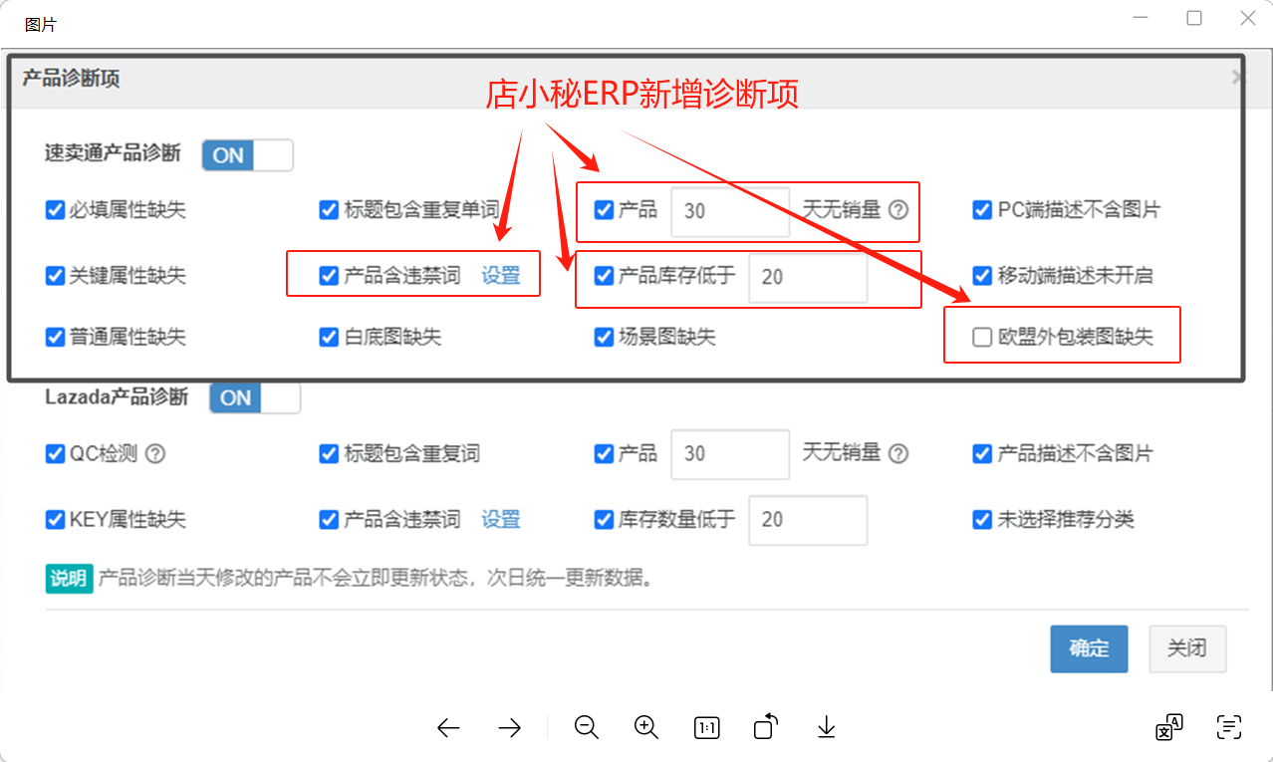Uncheck QC检测 checkbox
Screen dimensions: 1273x762
55,453
